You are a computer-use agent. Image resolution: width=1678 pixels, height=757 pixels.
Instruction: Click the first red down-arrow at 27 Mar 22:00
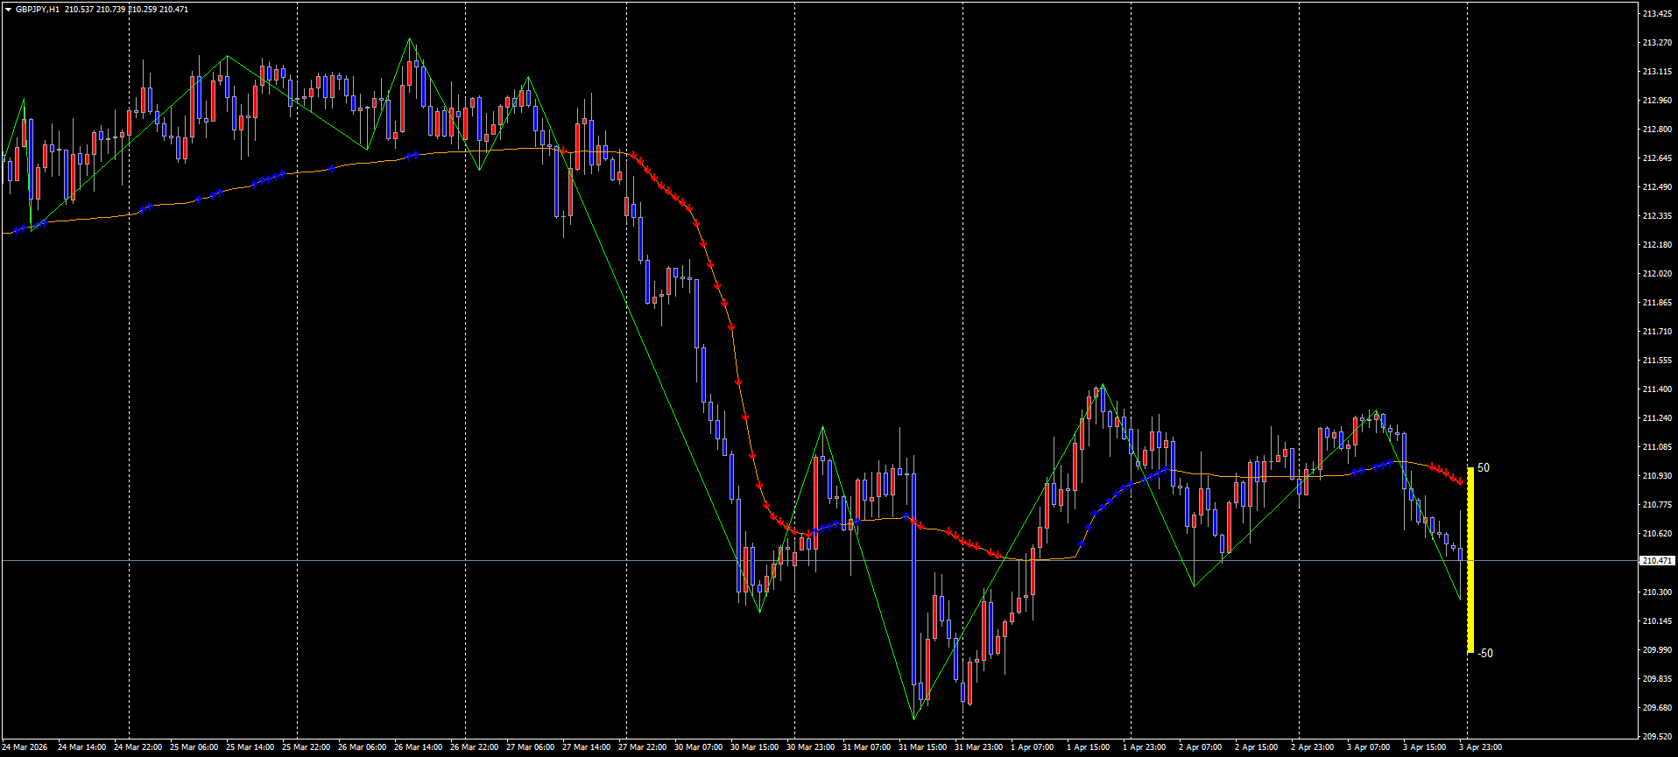tap(632, 155)
